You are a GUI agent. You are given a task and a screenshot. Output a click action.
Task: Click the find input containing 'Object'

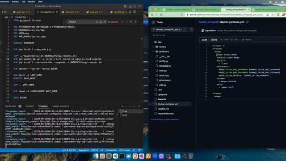pos(81,22)
